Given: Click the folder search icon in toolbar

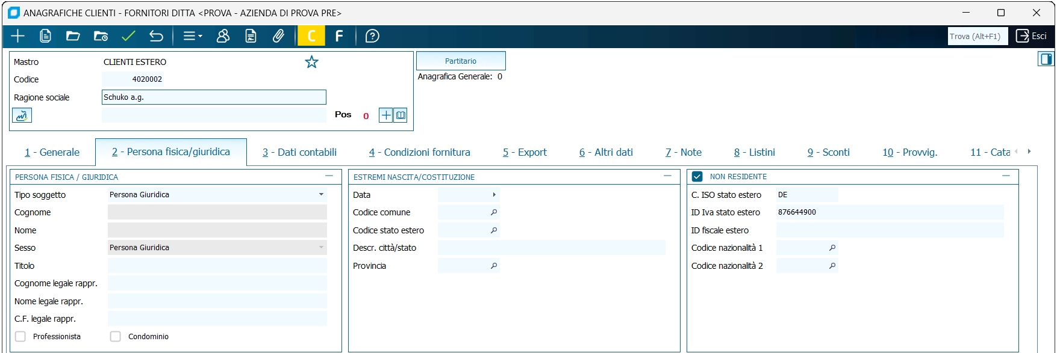Looking at the screenshot, I should click(x=101, y=36).
